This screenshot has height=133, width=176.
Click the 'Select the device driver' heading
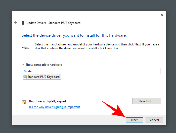point(74,35)
